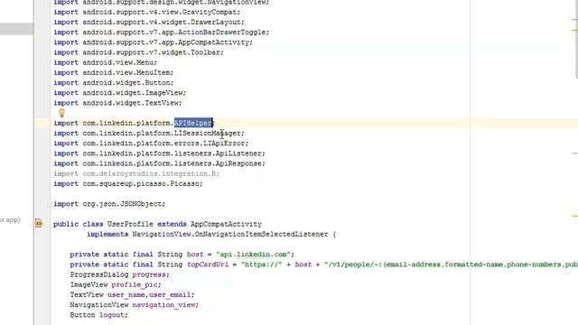Click the ImageView import name
This screenshot has height=325, width=578.
pyautogui.click(x=163, y=93)
